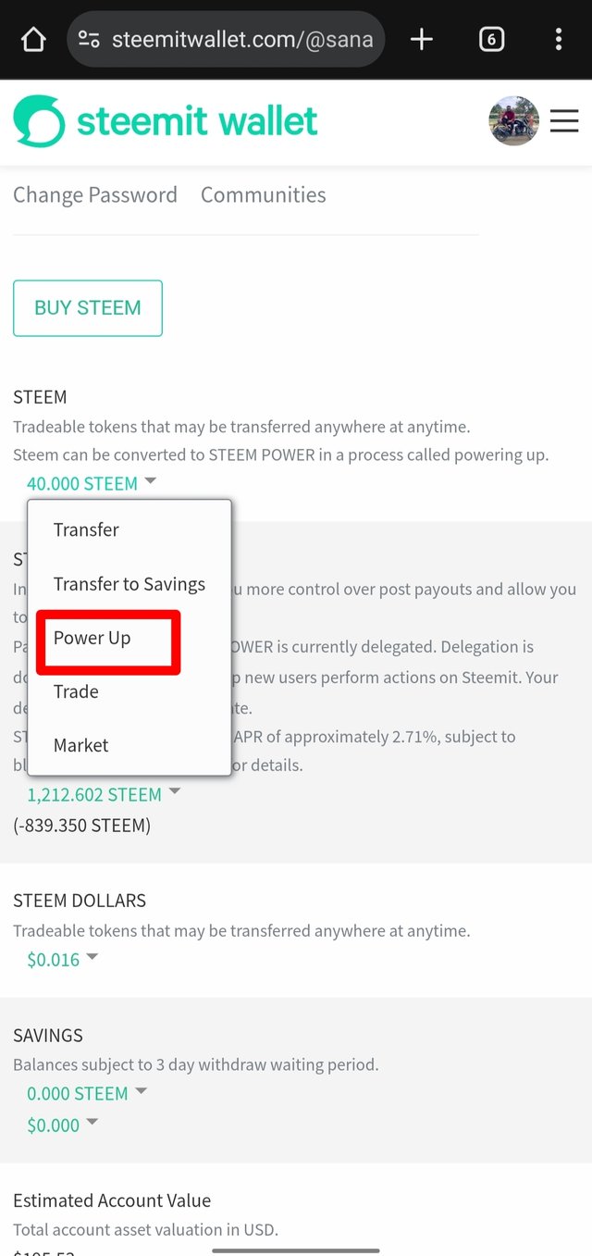Expand the 40.000 STEEM dropdown
Screen dimensions: 592x1256
92,483
